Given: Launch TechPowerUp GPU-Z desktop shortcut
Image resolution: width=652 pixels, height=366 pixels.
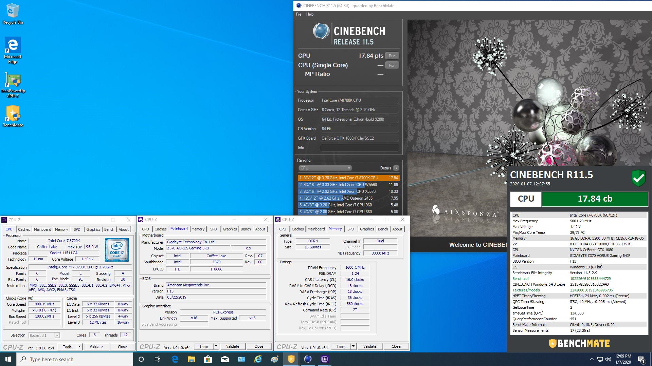Looking at the screenshot, I should [13, 85].
